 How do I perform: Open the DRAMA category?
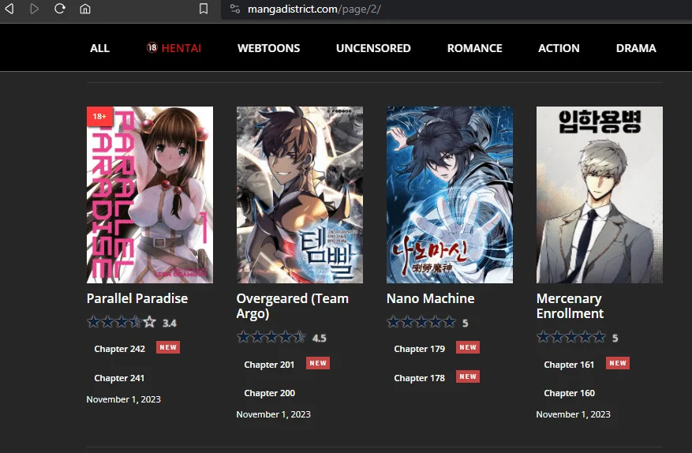[x=636, y=48]
